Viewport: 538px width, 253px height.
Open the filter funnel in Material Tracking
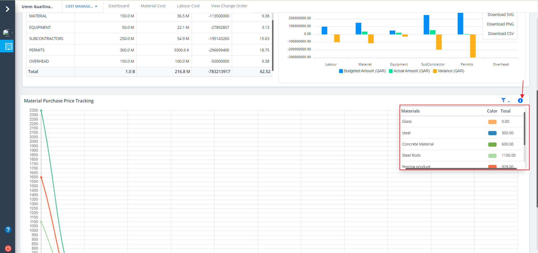pyautogui.click(x=504, y=100)
